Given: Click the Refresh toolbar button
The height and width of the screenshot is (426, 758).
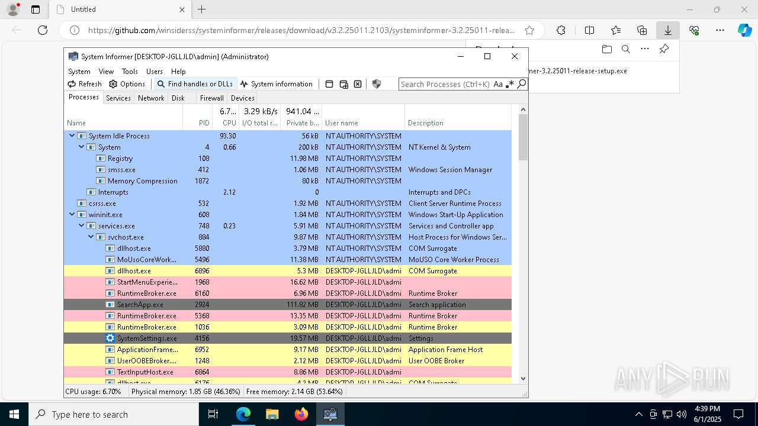Looking at the screenshot, I should pyautogui.click(x=85, y=84).
